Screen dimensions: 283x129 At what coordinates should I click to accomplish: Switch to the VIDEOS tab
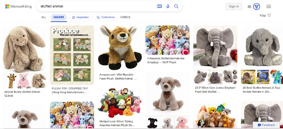point(125,17)
